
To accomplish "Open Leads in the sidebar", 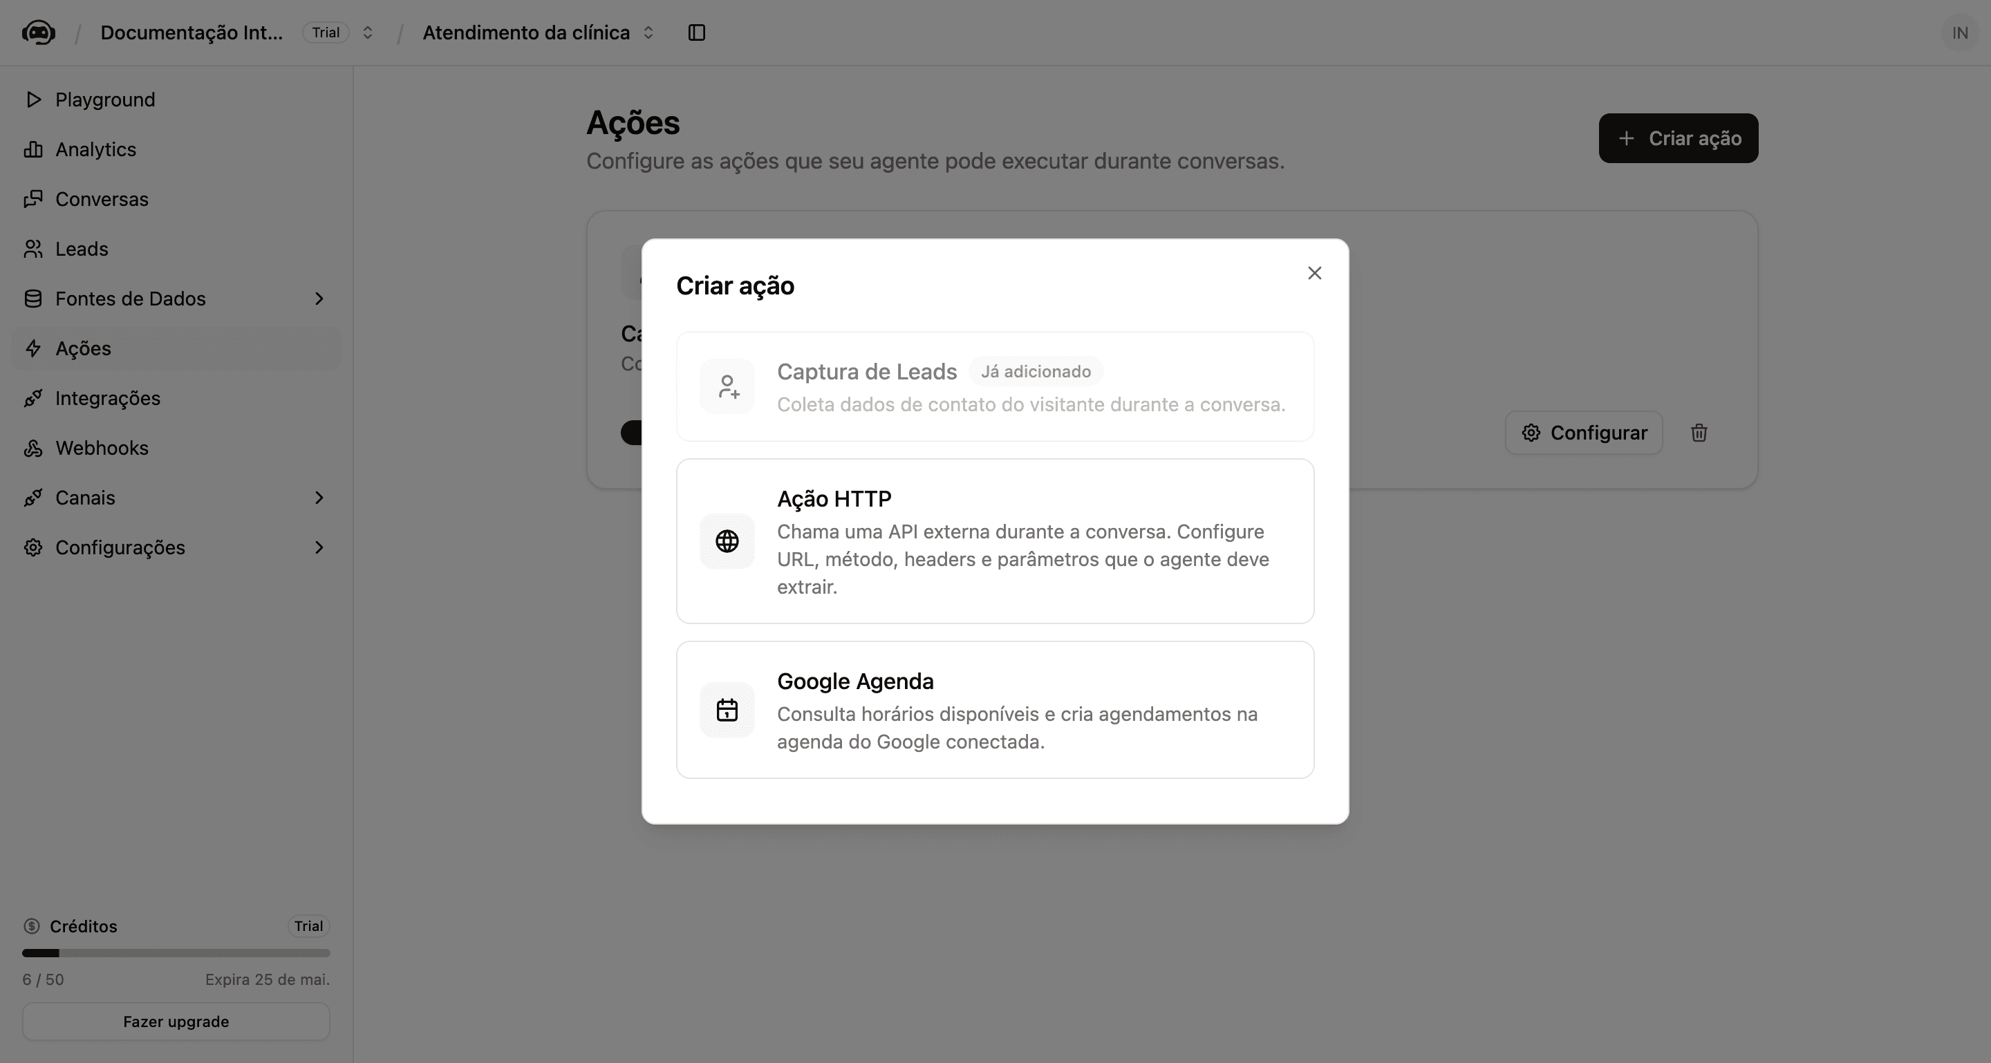I will pos(176,249).
